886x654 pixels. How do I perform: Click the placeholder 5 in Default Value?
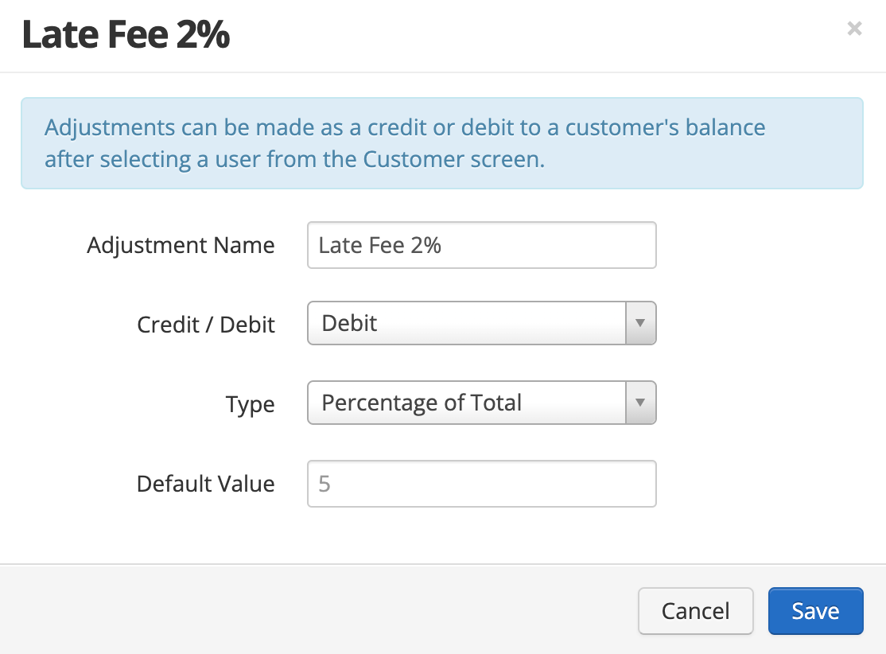[324, 484]
